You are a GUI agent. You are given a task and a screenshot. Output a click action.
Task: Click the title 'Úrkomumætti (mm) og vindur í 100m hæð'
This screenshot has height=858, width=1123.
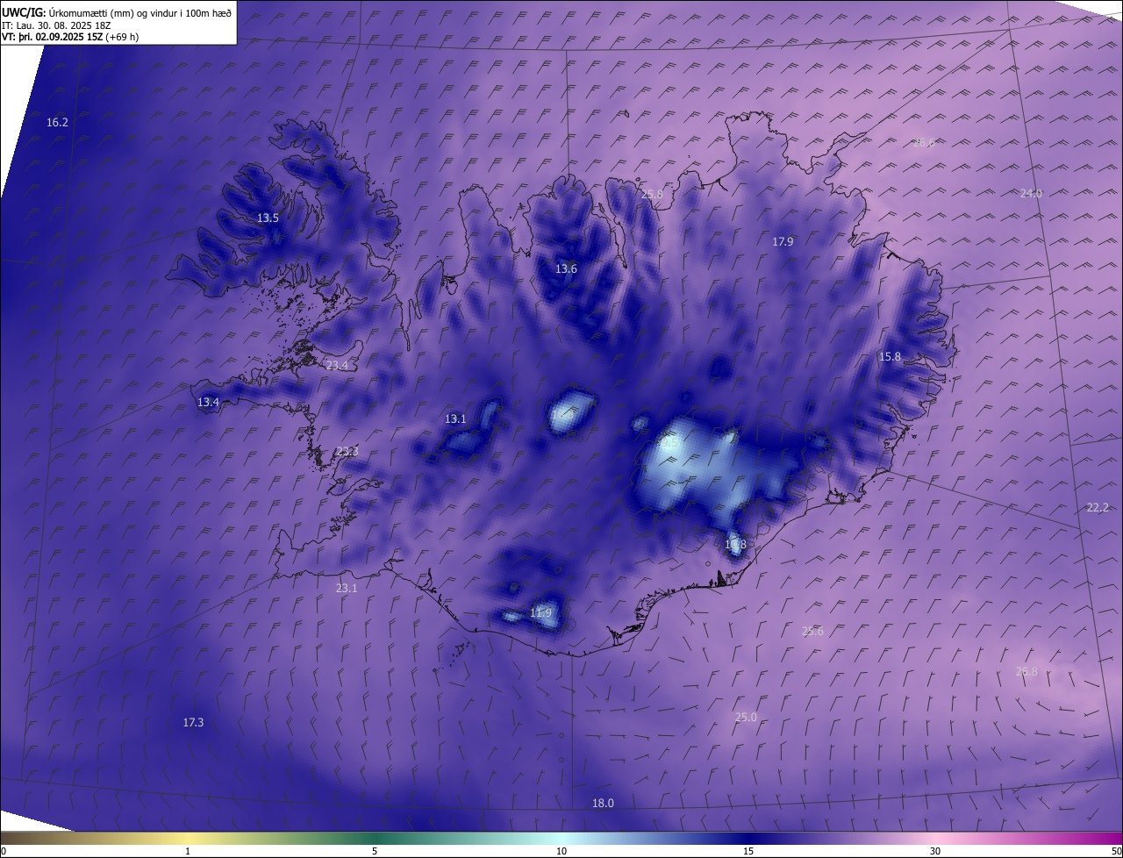[139, 12]
